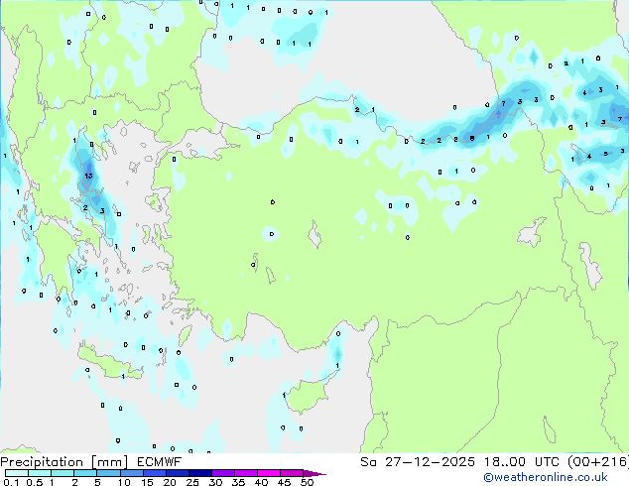
Task: Click legend label '35'
Action: coord(238,482)
